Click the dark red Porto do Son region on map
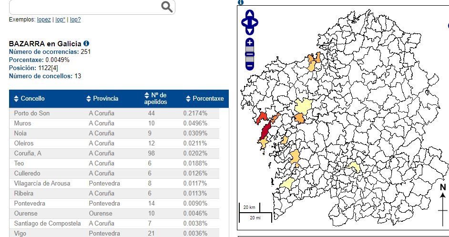The height and width of the screenshot is (237, 449). point(265,131)
